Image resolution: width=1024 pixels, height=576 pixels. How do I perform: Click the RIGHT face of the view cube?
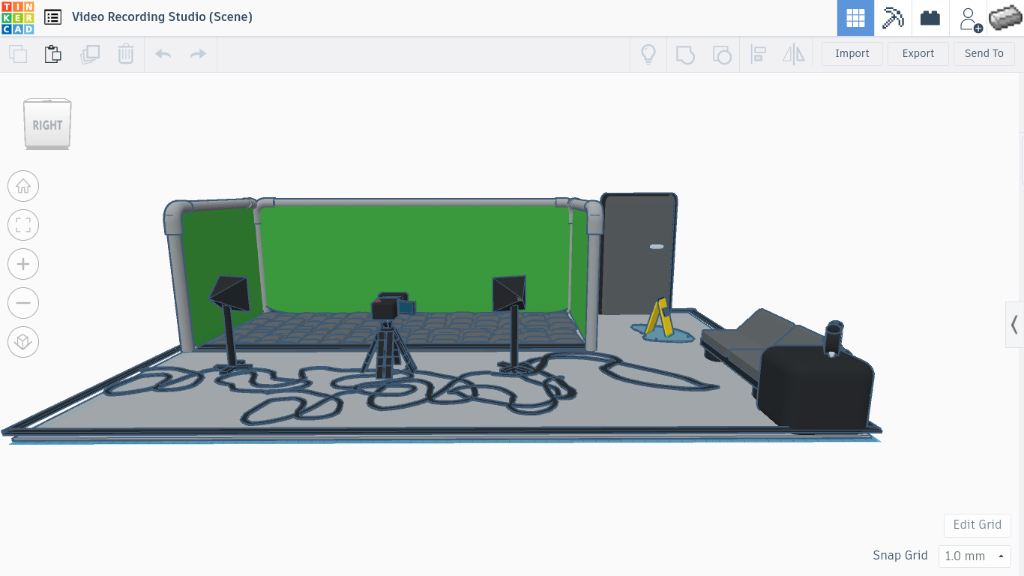tap(46, 124)
